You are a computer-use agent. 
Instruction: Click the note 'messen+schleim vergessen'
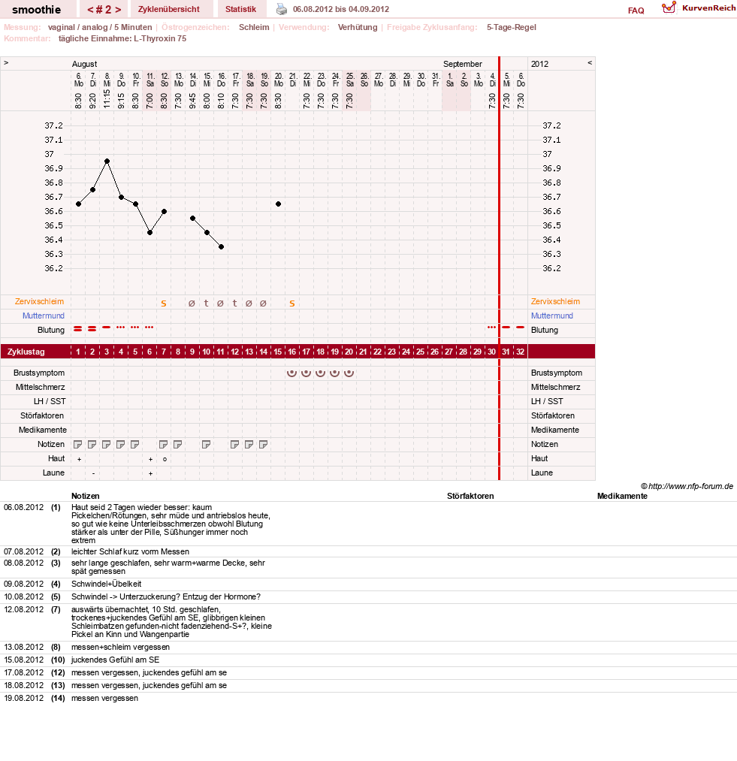(120, 647)
